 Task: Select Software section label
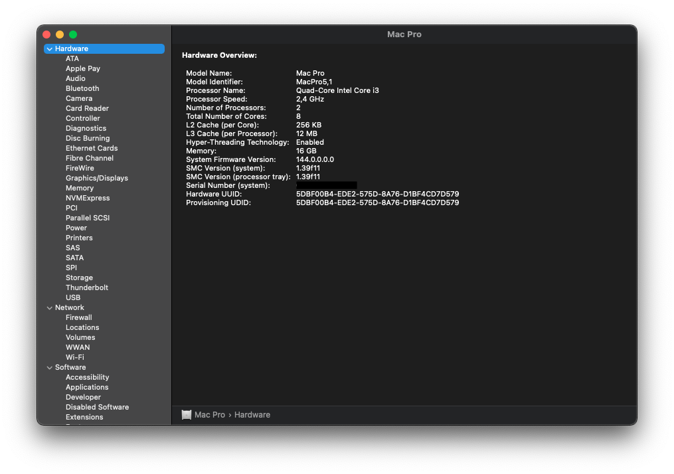pos(70,367)
